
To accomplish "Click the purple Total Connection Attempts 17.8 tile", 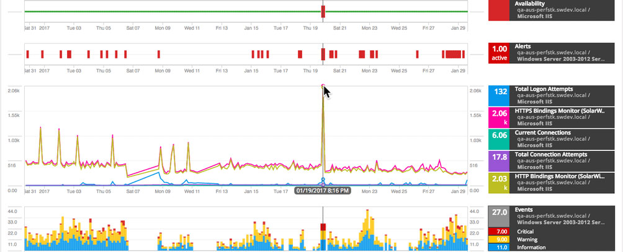I will [x=499, y=161].
